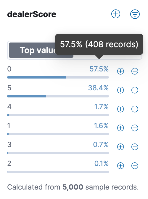Image resolution: width=148 pixels, height=199 pixels.
Task: Filter out dealerScore value 1
Action: pos(135,128)
